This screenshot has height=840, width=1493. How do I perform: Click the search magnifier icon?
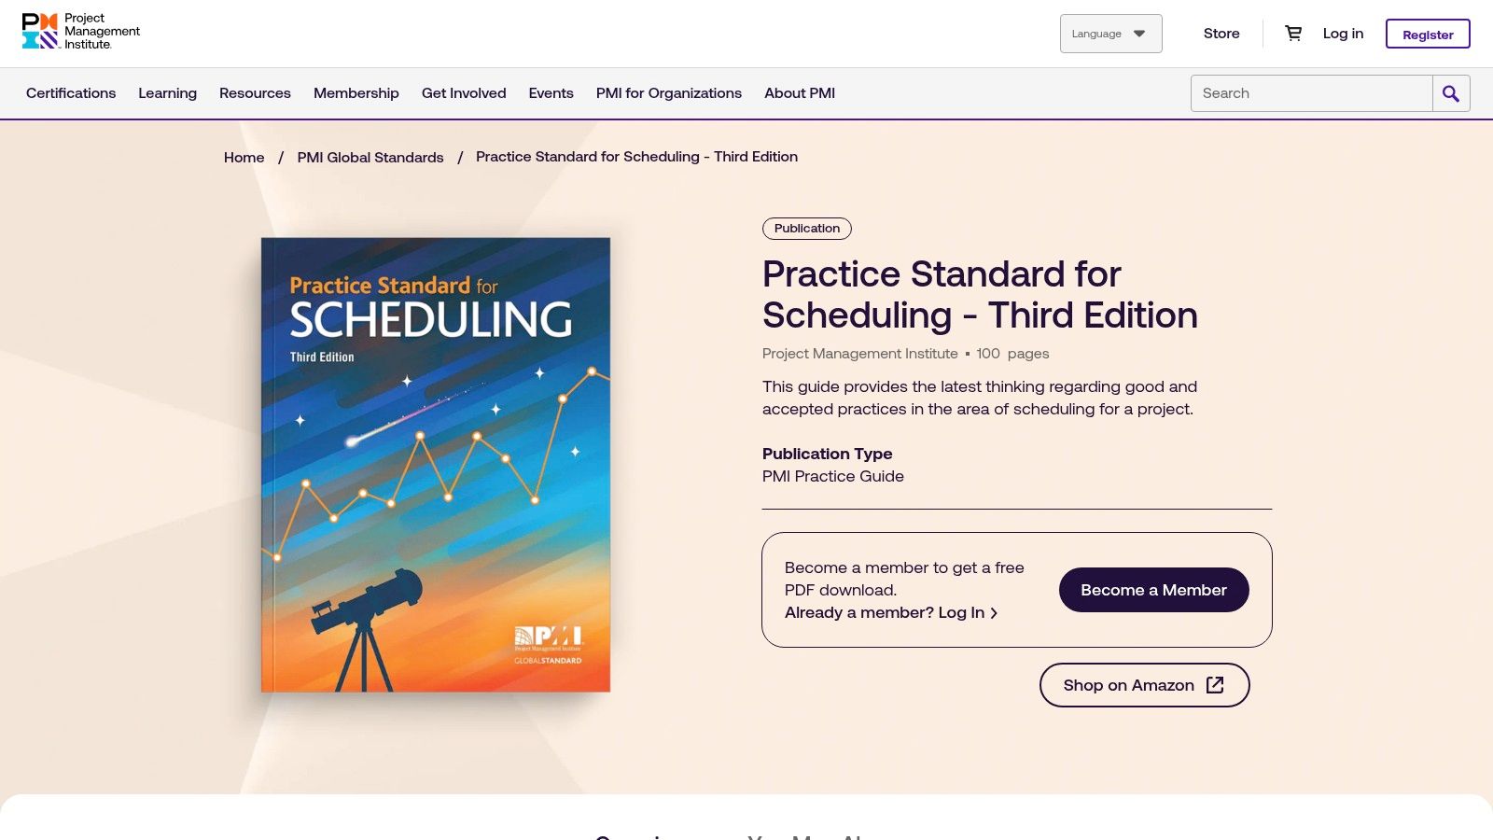(1450, 93)
